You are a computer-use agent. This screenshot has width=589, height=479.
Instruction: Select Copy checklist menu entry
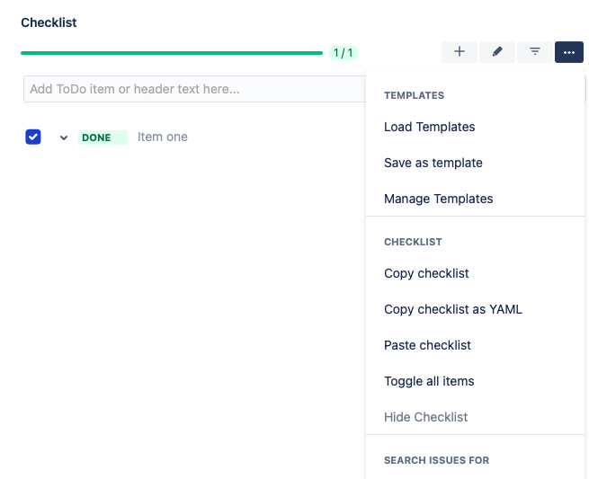(426, 273)
